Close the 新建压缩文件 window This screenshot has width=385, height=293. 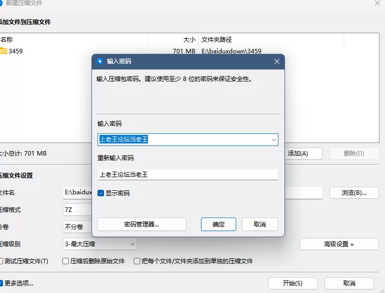click(x=377, y=3)
